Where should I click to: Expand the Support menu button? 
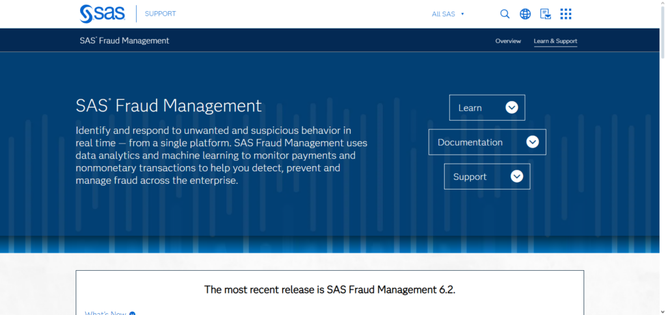pyautogui.click(x=487, y=177)
